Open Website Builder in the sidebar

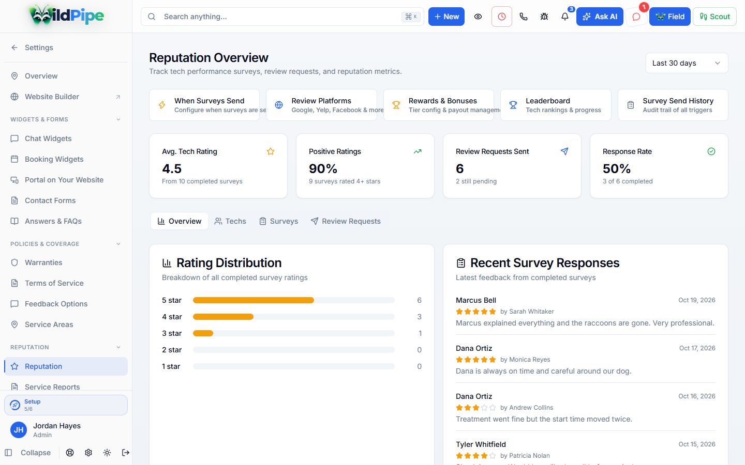tap(66, 97)
